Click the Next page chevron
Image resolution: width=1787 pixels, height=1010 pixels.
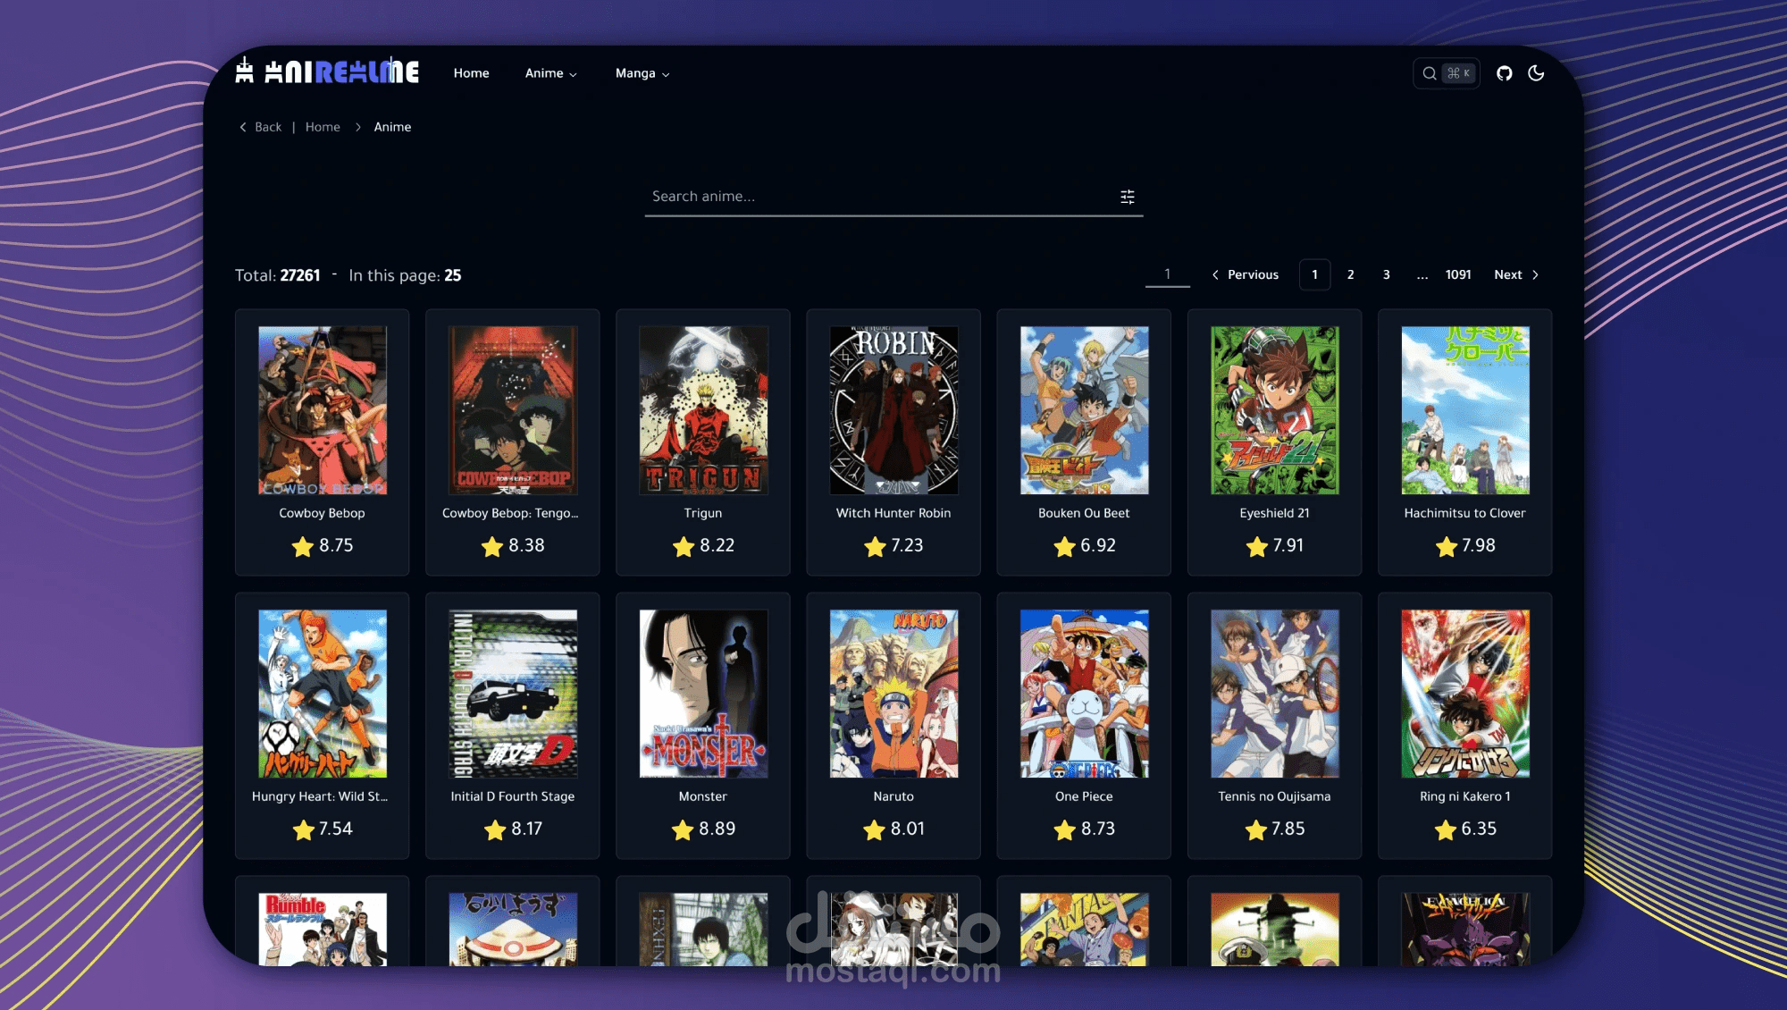coord(1535,275)
